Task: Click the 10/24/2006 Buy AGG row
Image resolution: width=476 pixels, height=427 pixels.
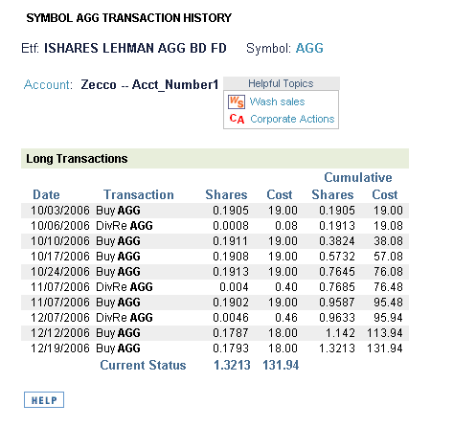Action: click(215, 272)
